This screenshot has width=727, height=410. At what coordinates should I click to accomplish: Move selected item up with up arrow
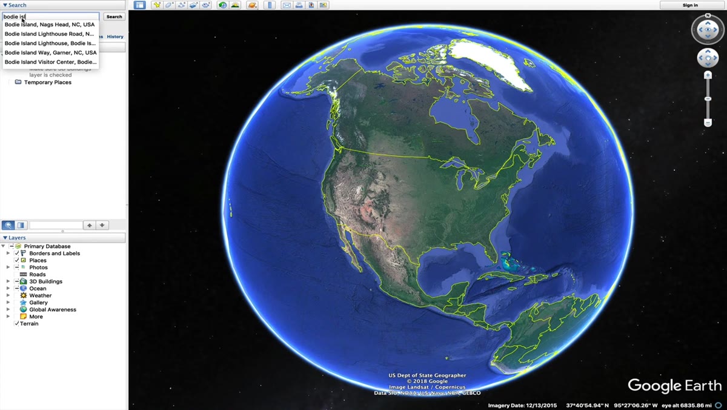click(90, 225)
